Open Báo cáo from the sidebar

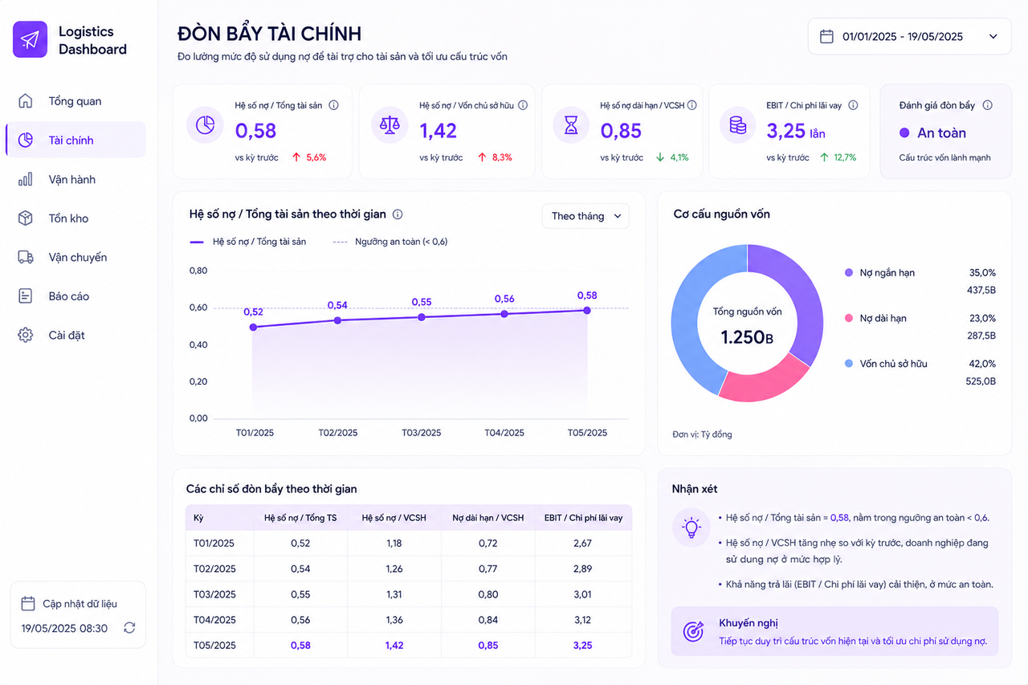coord(75,296)
